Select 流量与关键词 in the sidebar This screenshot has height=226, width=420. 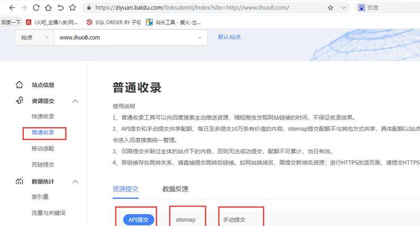(49, 213)
